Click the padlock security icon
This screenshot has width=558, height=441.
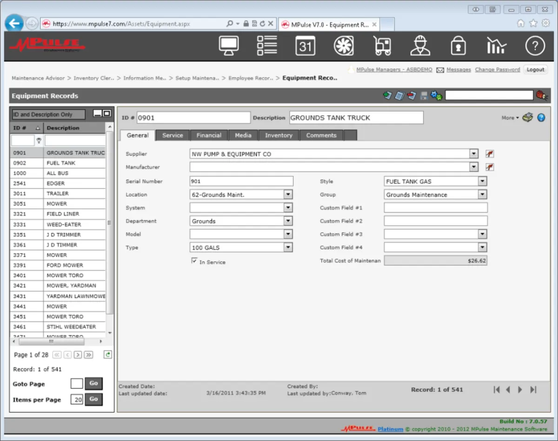point(458,46)
